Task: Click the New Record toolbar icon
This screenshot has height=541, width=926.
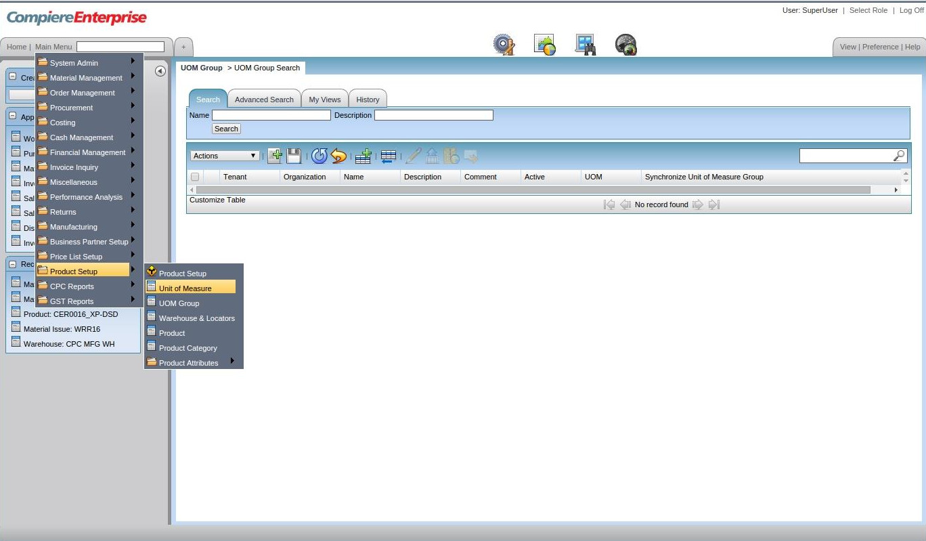Action: click(x=275, y=156)
